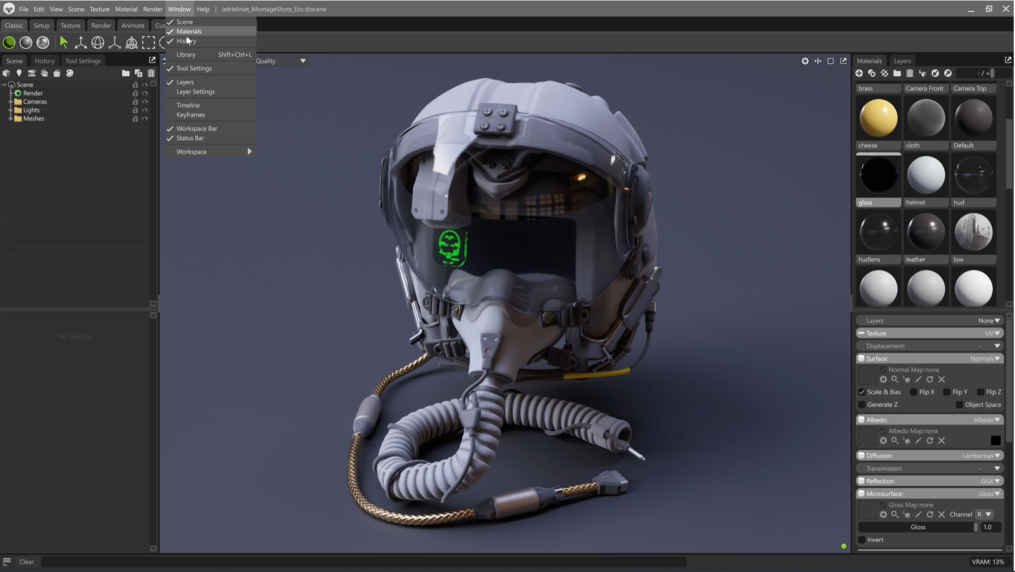Screen dimensions: 1015x572
Task: Uncheck Scale & Bias option
Action: click(x=862, y=392)
